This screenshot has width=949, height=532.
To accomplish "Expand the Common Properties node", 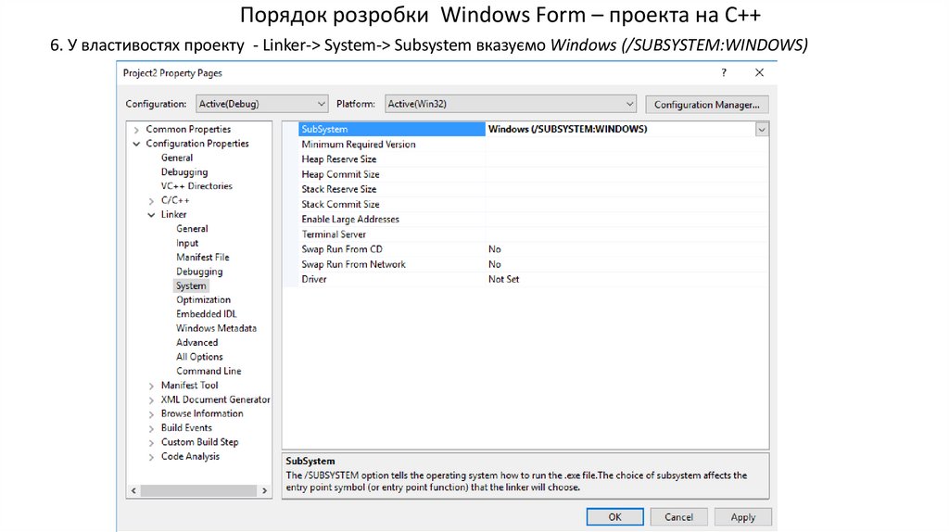I will click(x=136, y=130).
